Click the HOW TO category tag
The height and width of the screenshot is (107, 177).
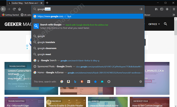point(95,101)
